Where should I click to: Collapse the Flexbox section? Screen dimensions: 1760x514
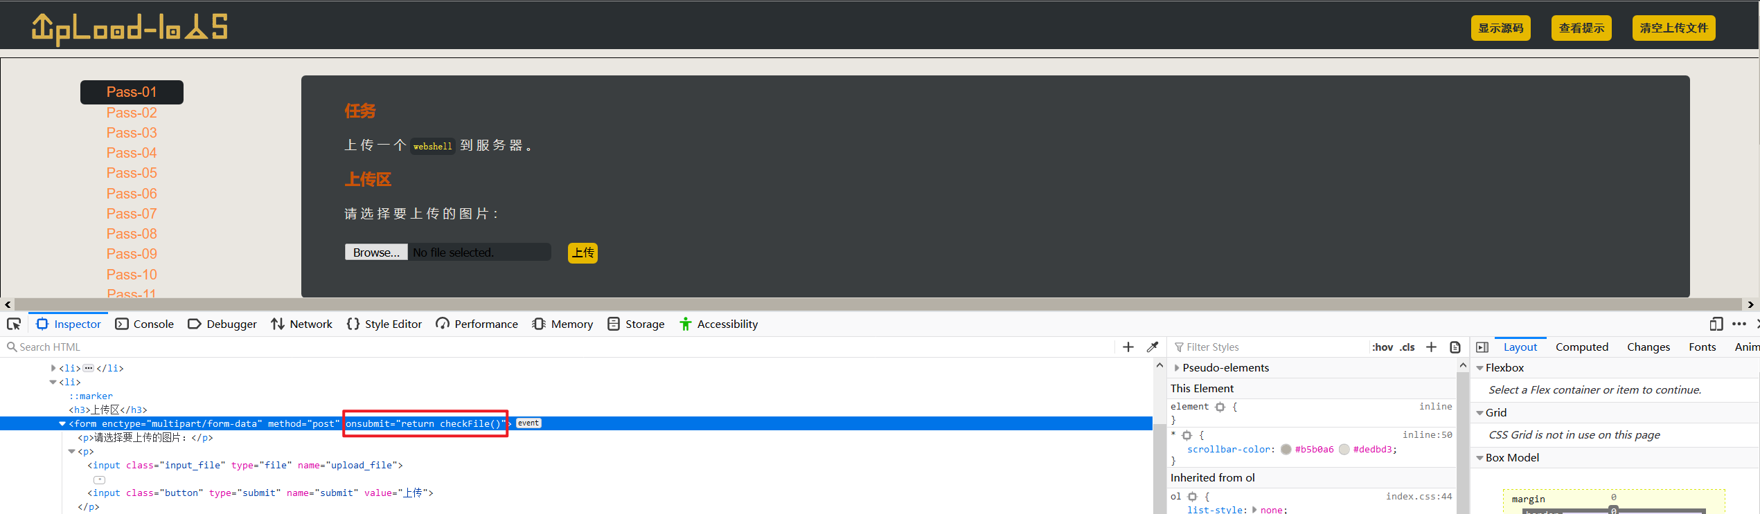(x=1480, y=367)
